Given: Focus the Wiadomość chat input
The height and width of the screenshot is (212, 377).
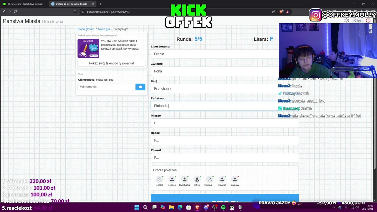Looking at the screenshot, I should tap(107, 87).
